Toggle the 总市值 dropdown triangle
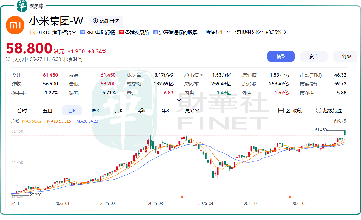This screenshot has height=220, width=361. click(202, 75)
